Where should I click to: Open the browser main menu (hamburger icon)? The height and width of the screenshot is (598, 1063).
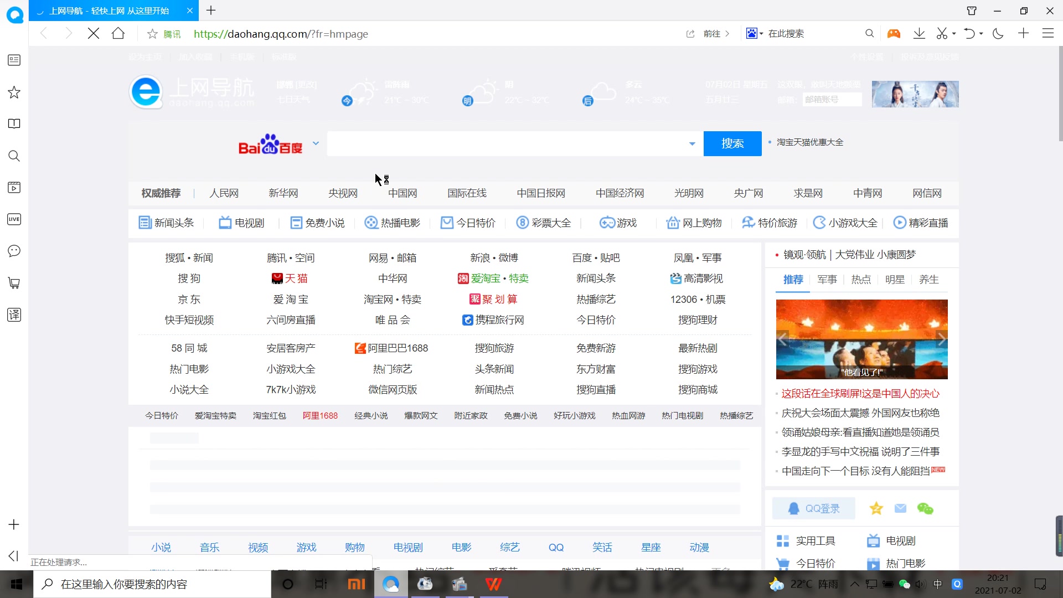pos(1049,33)
